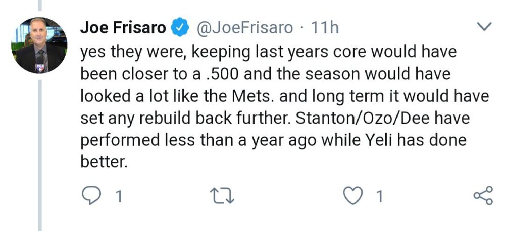Click the line 'performed less than a year ago'
This screenshot has width=505, height=231.
click(x=273, y=140)
